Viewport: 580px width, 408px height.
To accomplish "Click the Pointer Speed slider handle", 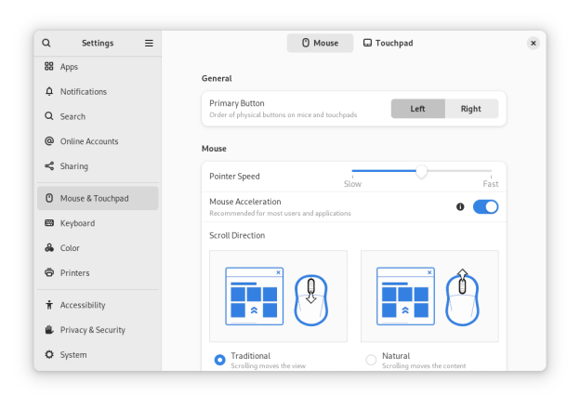I will (x=422, y=172).
